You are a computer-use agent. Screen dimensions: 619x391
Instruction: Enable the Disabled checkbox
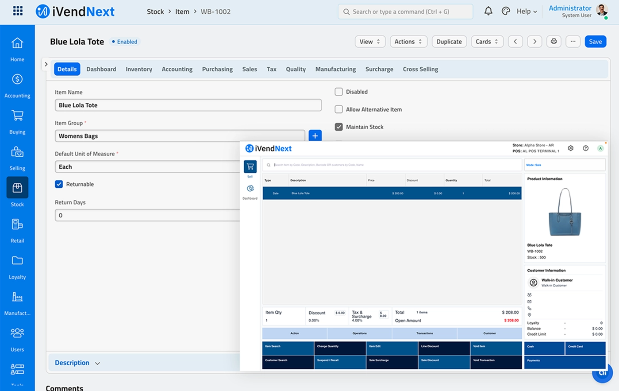(339, 92)
